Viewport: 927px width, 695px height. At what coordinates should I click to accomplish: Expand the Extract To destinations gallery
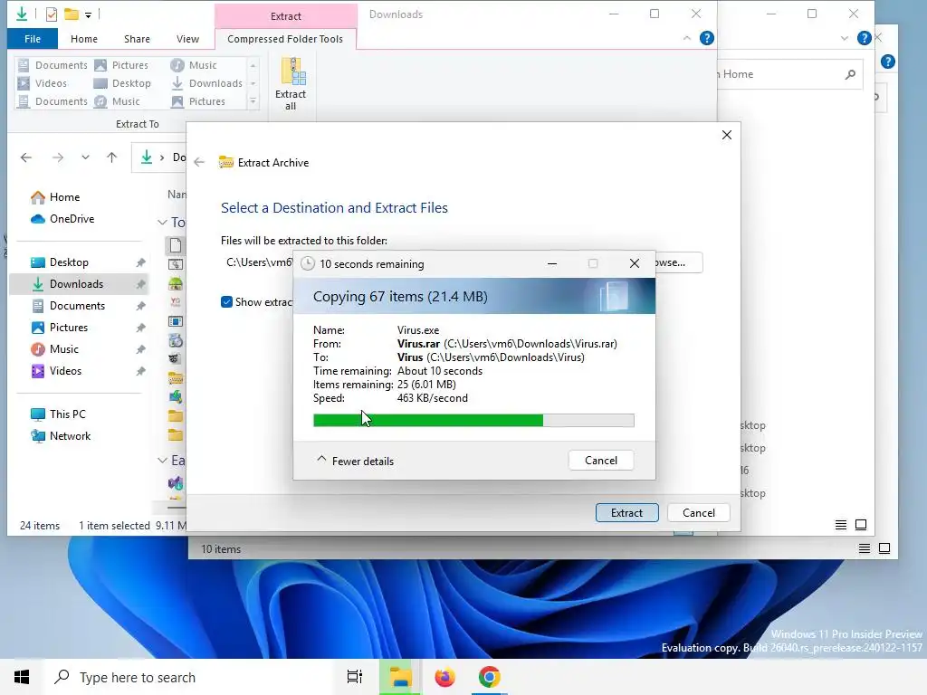(x=253, y=101)
